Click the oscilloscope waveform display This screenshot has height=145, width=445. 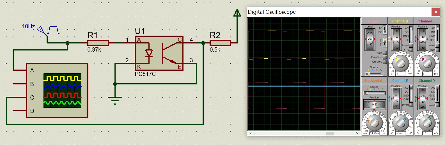[304, 74]
